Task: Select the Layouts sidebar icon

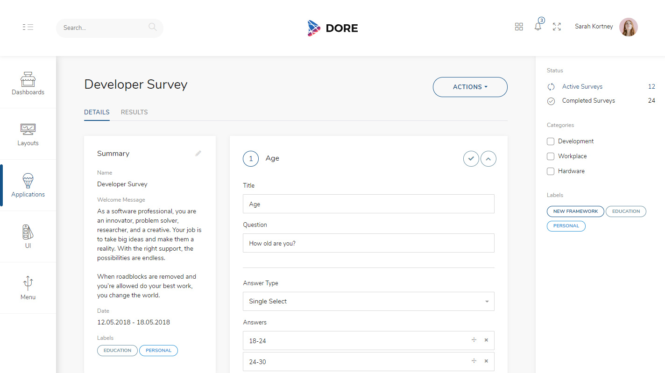Action: tap(28, 134)
